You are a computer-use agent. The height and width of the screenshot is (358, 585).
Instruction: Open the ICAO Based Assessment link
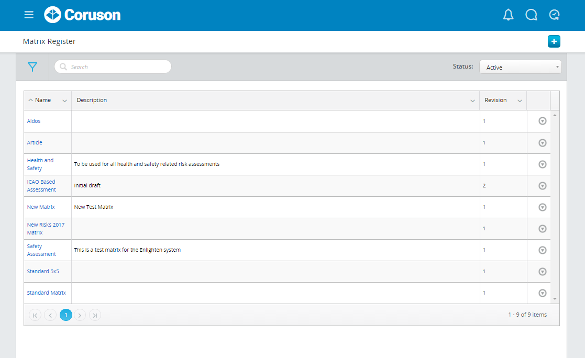click(x=41, y=186)
